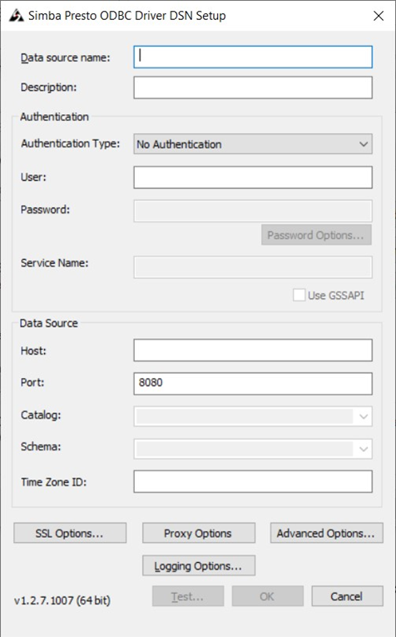Close the DSN Setup dialog
This screenshot has width=396, height=637.
[379, 16]
